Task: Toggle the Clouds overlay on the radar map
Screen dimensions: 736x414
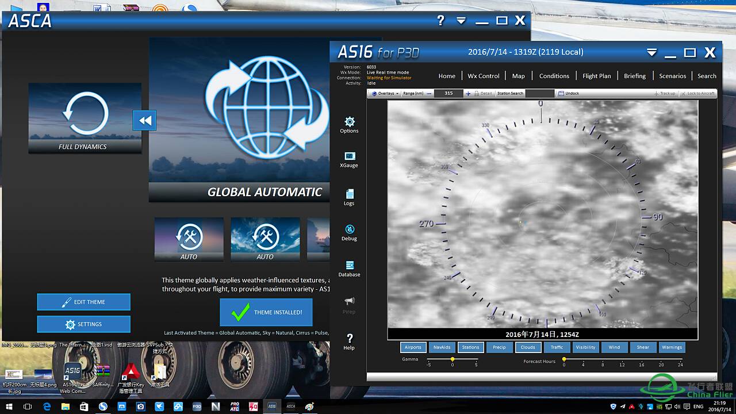Action: point(528,347)
